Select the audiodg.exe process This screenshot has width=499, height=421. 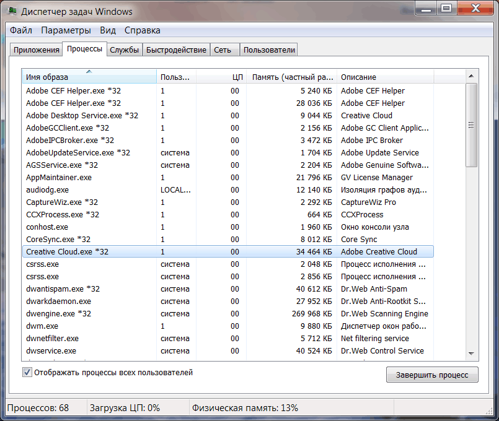228,190
